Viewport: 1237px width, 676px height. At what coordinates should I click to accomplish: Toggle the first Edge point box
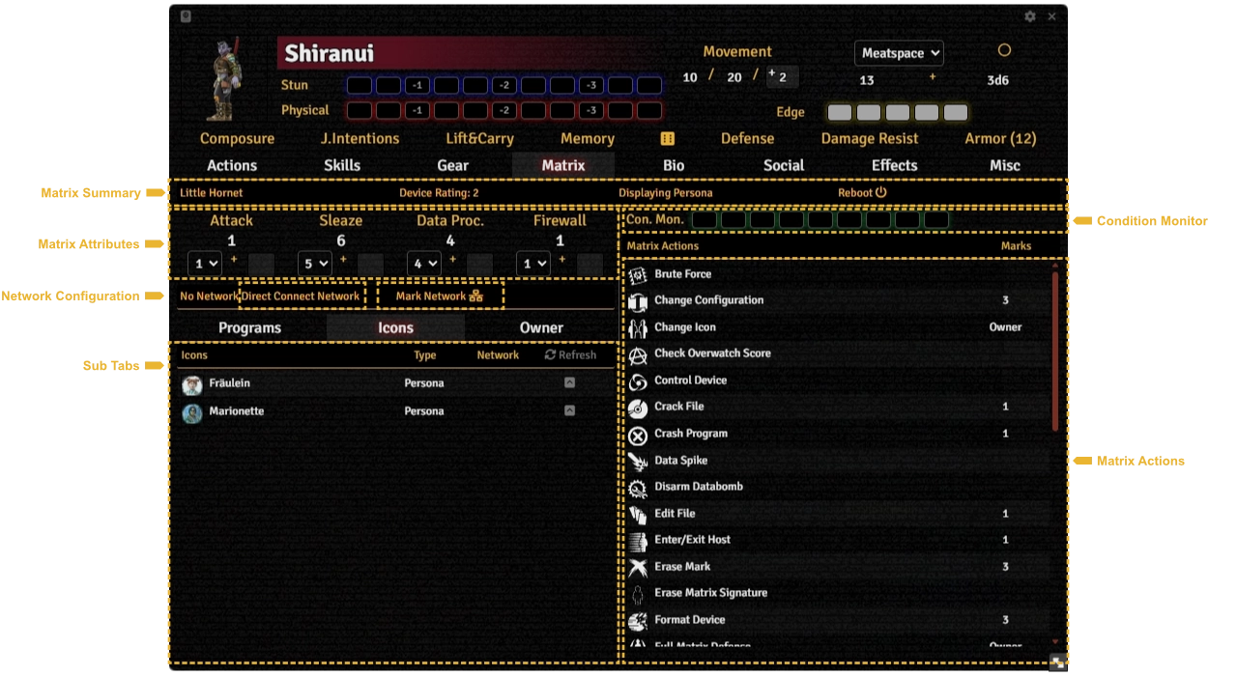coord(840,113)
